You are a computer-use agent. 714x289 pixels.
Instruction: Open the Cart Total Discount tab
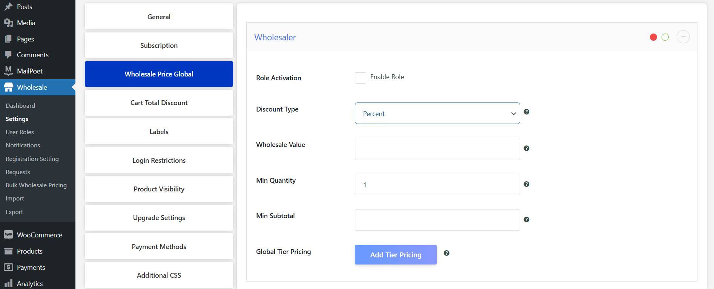coord(159,102)
